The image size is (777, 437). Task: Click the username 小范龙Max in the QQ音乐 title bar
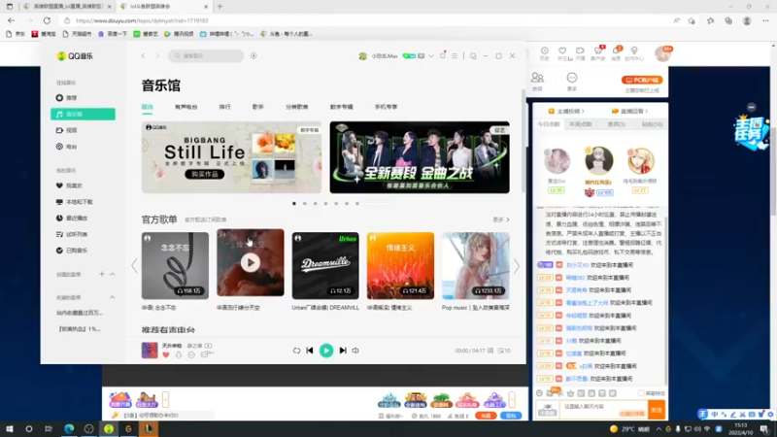click(x=385, y=56)
